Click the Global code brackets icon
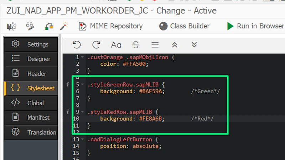Screen dimensions: 285x160 [x=15, y=103]
